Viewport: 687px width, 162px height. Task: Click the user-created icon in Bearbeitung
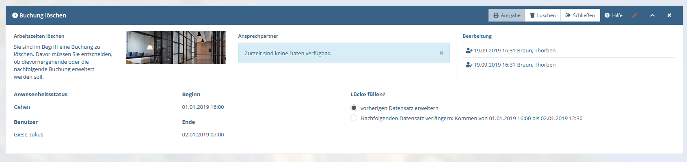pos(469,51)
